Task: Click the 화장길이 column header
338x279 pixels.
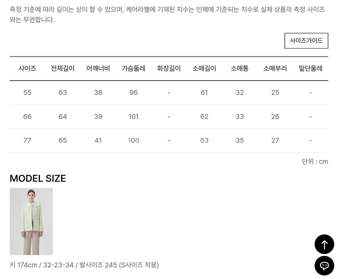Action: [169, 68]
